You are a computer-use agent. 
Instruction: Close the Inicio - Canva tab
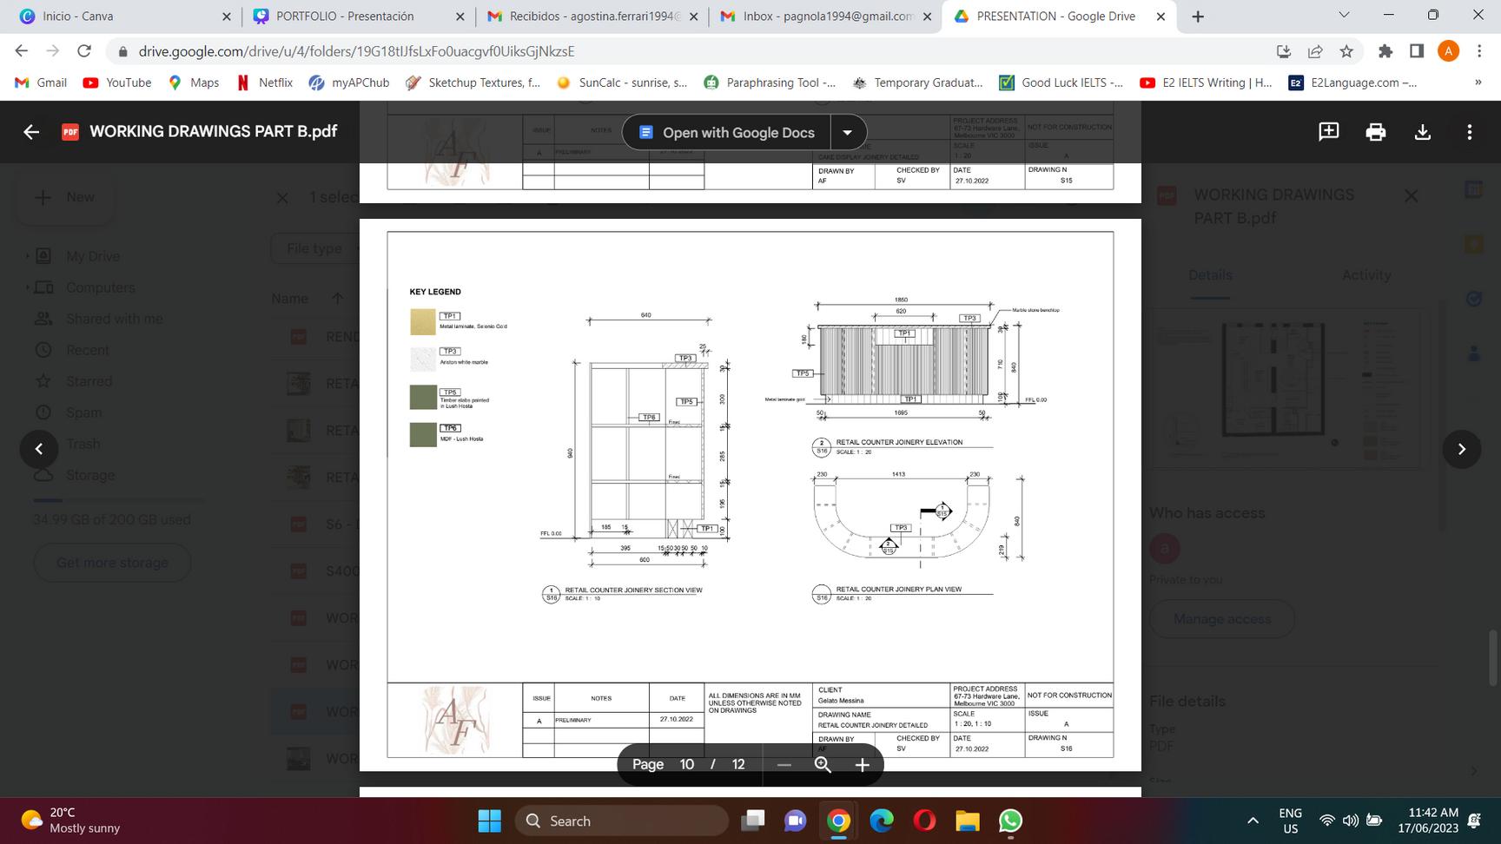click(227, 16)
